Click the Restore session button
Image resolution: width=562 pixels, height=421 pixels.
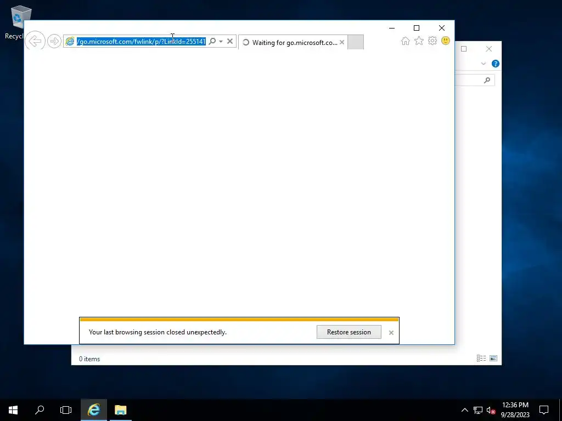pos(349,332)
